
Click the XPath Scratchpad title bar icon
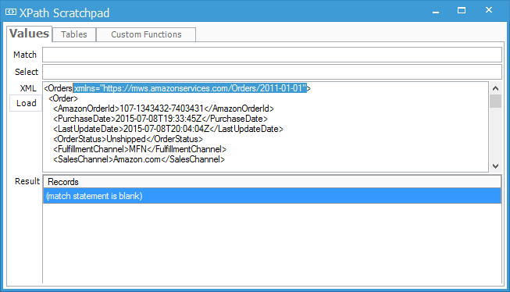[11, 12]
